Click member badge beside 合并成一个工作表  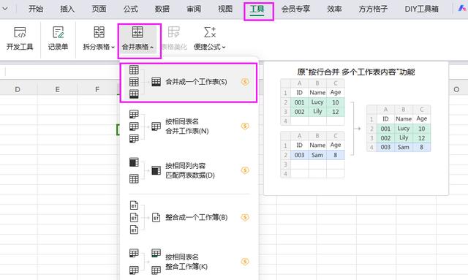coord(245,82)
